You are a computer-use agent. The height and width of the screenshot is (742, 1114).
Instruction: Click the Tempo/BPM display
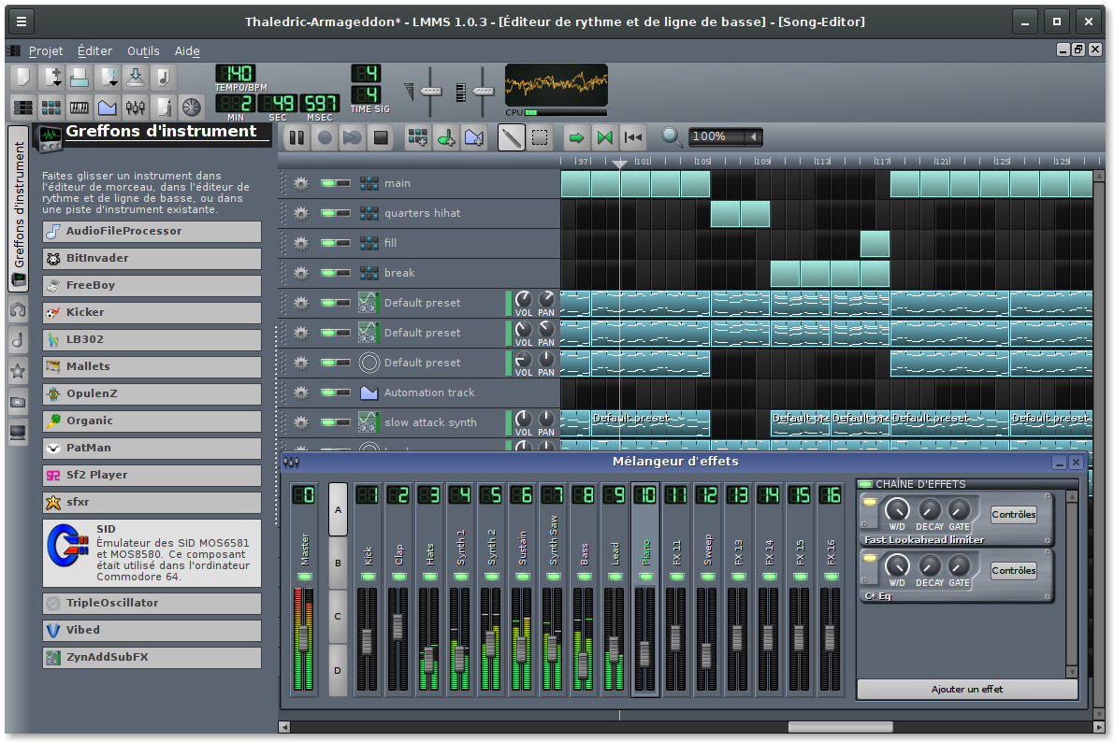click(x=236, y=74)
